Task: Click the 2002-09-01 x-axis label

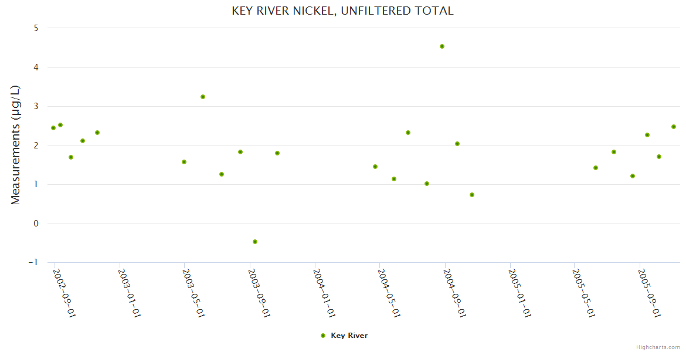Action: tap(63, 293)
